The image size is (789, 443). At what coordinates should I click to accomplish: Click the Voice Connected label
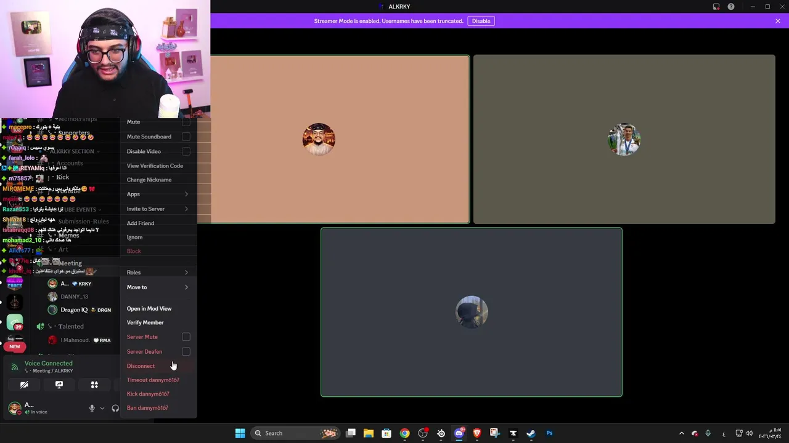48,363
